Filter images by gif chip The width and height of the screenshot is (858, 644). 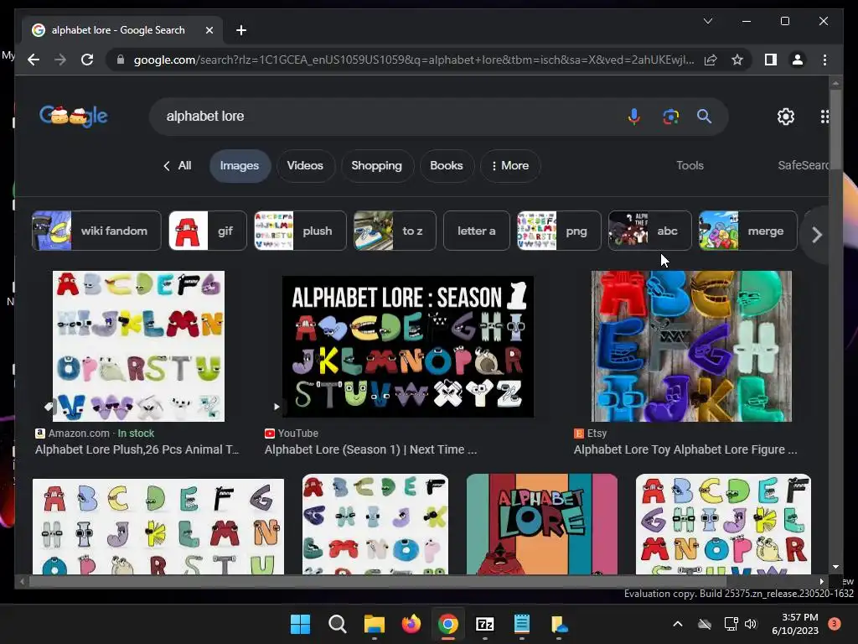208,231
